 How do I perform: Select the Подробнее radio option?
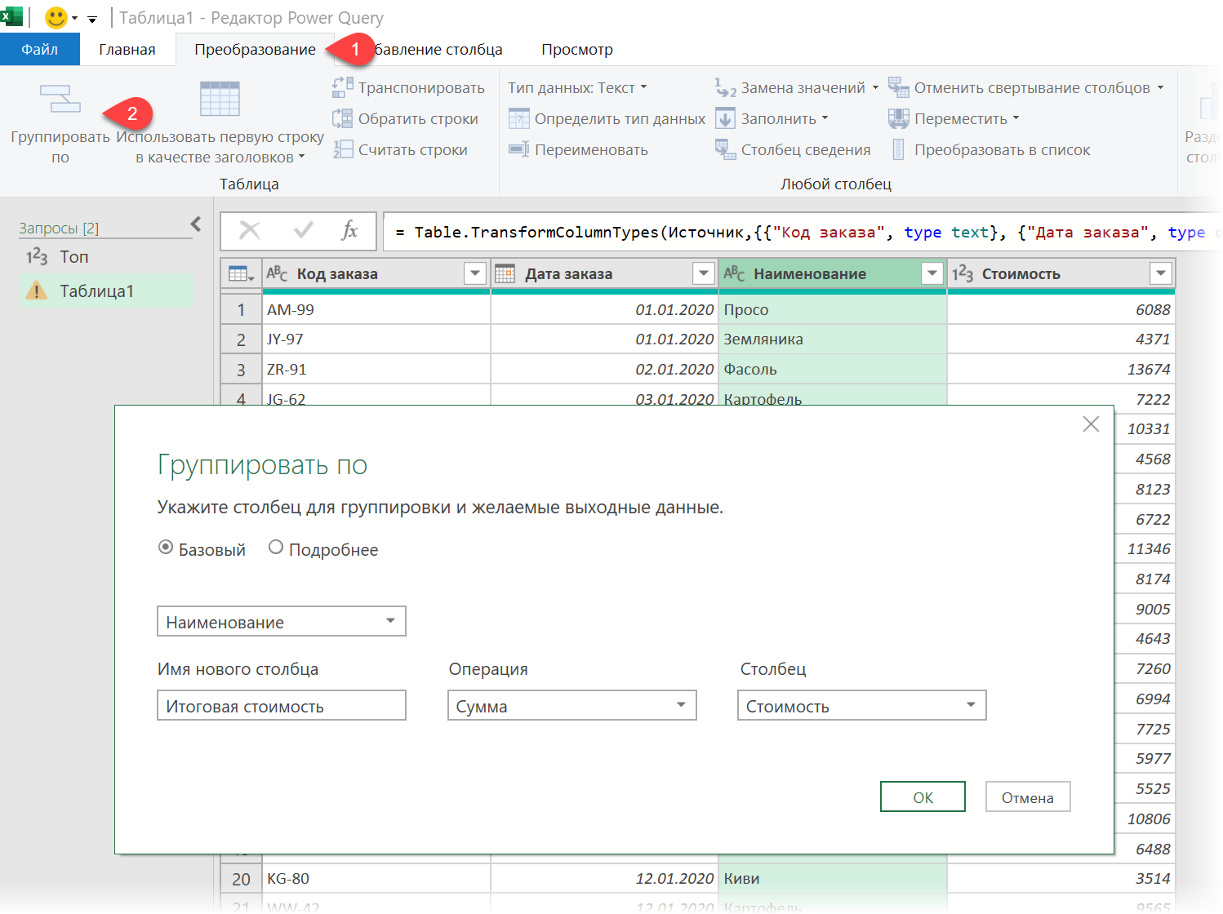(276, 548)
